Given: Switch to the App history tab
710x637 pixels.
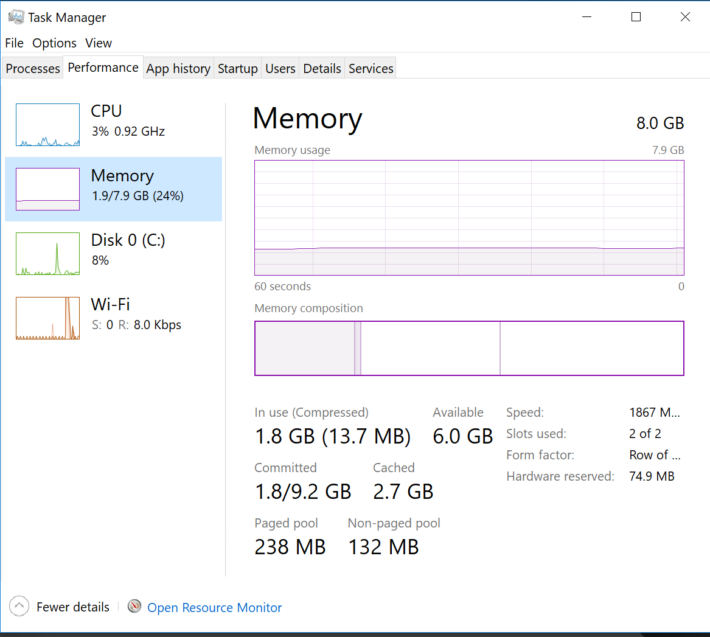Looking at the screenshot, I should (178, 69).
